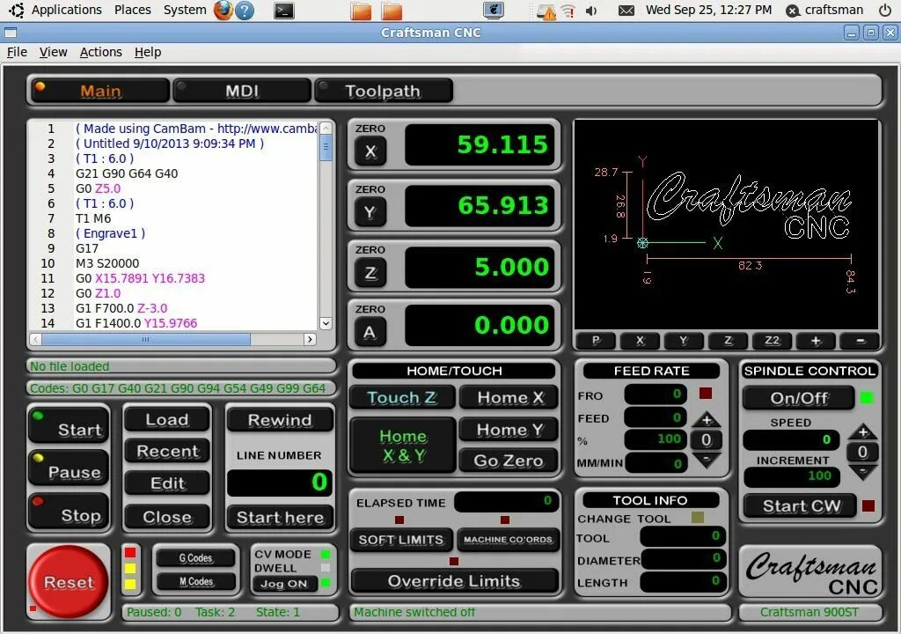
Task: Open the terminal from the top panel
Action: tap(284, 11)
